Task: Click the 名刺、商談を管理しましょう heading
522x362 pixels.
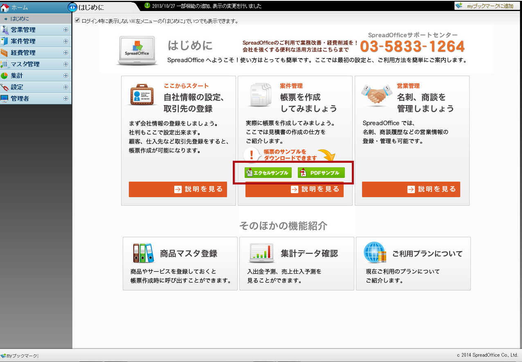Action: pos(425,103)
